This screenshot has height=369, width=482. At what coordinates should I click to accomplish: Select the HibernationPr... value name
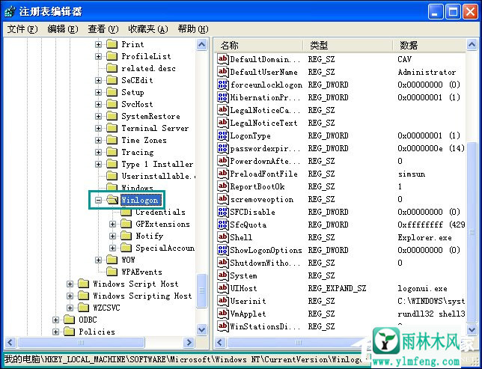[265, 97]
